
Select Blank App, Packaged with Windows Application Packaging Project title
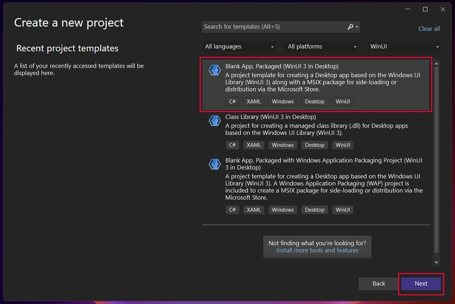(x=324, y=164)
